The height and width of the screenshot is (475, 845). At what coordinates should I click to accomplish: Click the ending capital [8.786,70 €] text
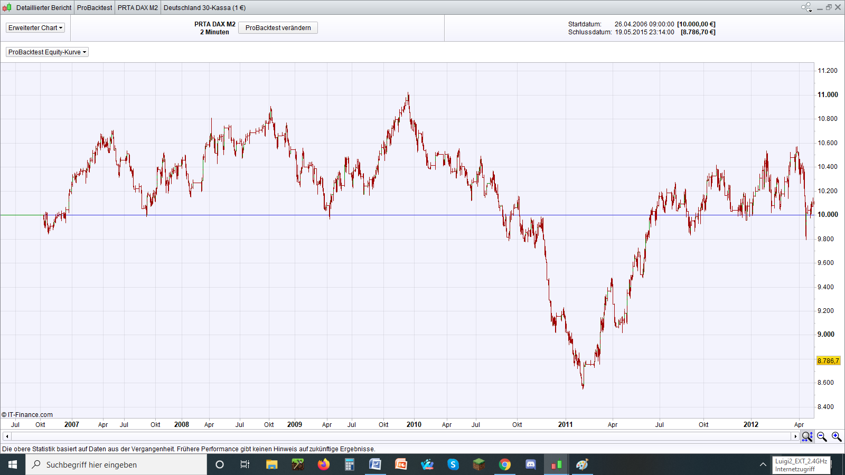(x=698, y=32)
